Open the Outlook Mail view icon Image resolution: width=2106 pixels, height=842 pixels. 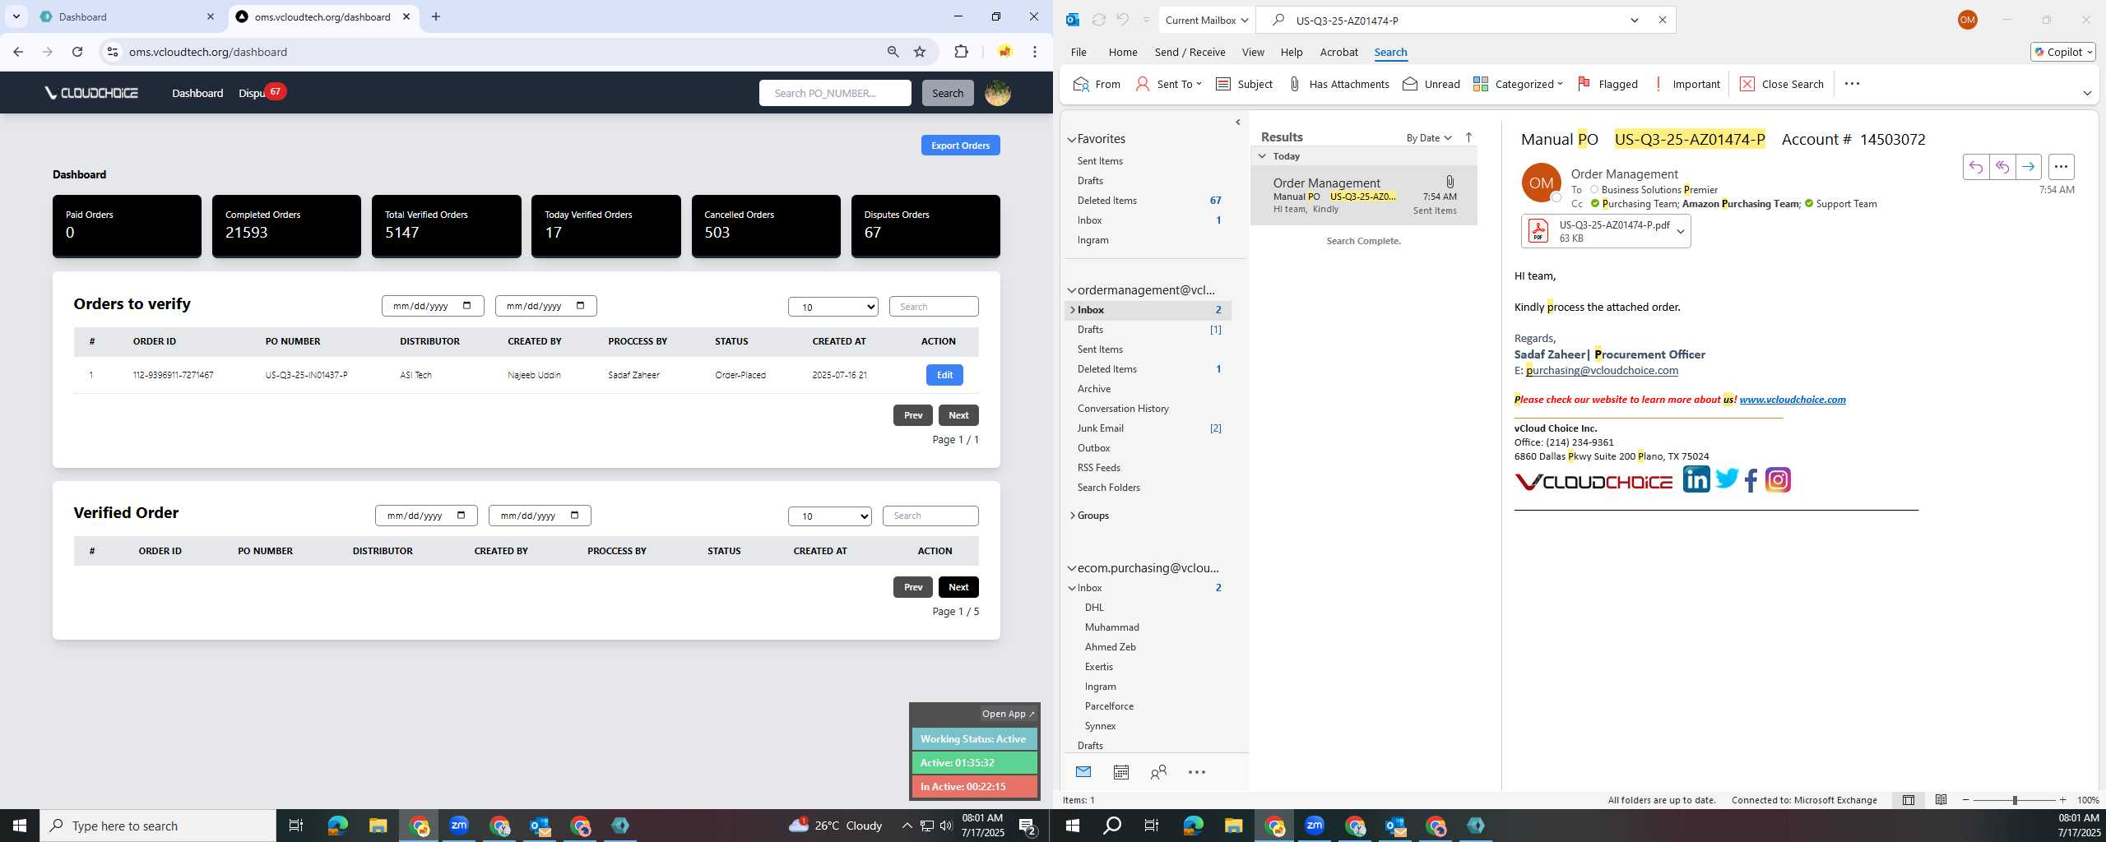1083,772
